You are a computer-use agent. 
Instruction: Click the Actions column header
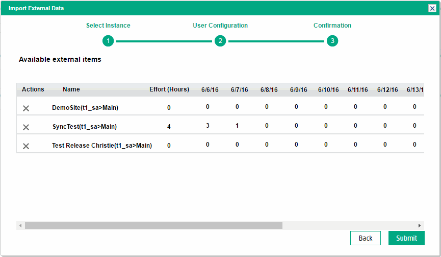pyautogui.click(x=33, y=89)
